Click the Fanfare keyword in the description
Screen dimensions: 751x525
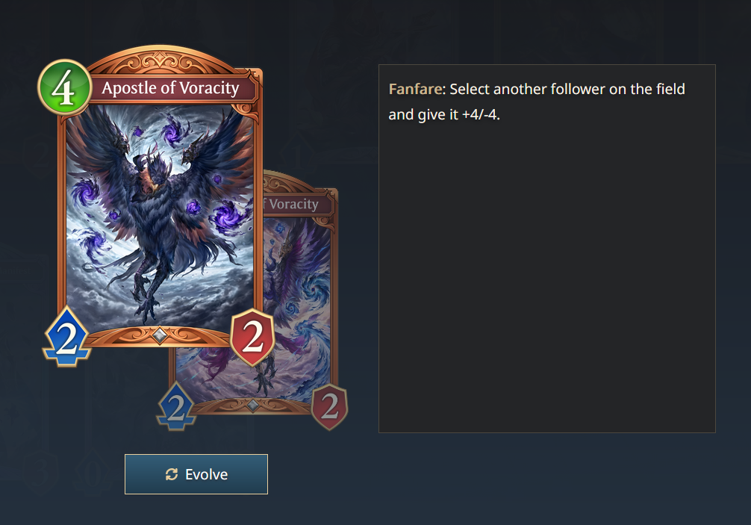point(415,89)
